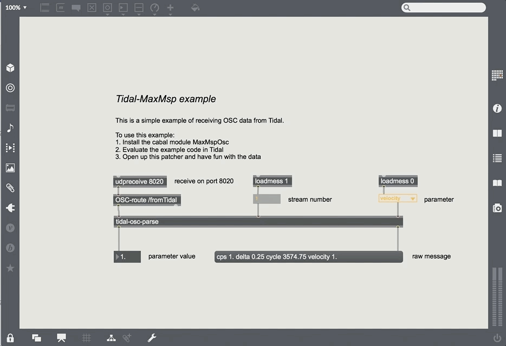This screenshot has width=506, height=346.
Task: Open the snapshots camera icon
Action: coord(497,208)
